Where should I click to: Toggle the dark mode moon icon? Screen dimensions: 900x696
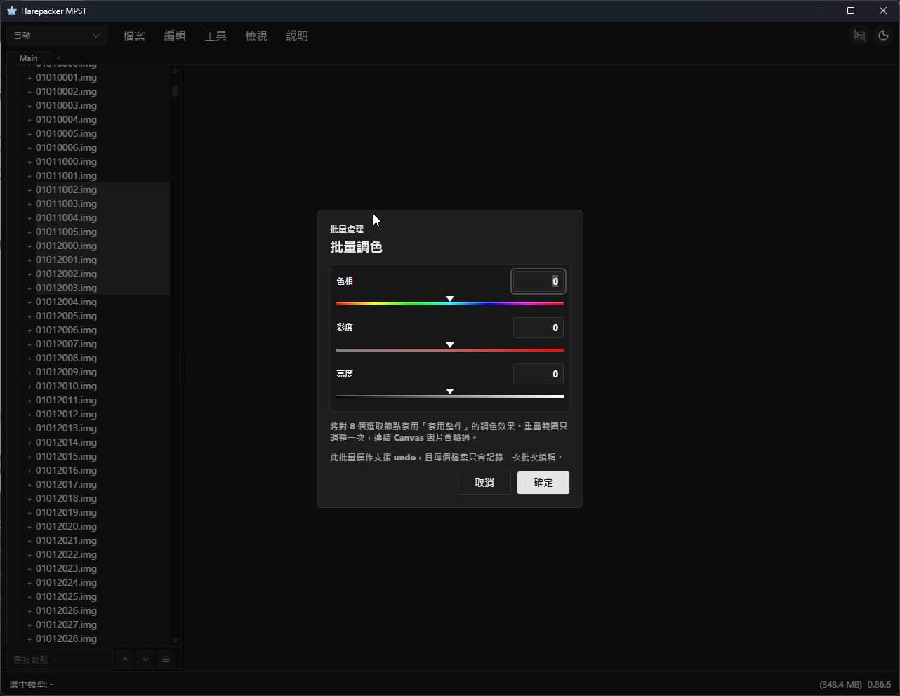click(883, 36)
